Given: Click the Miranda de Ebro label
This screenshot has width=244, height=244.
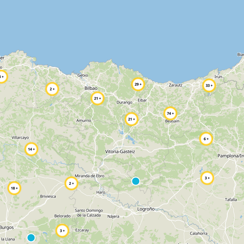Looking at the screenshot, I should click(89, 176).
